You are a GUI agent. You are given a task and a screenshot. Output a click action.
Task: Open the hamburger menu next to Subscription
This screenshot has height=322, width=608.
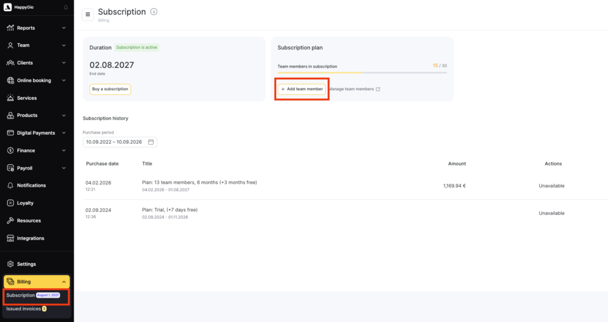[x=88, y=15]
